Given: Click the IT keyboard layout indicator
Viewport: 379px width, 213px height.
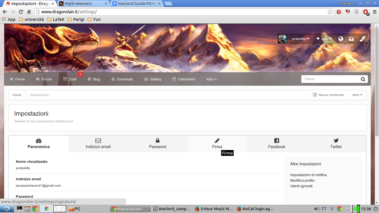Looking at the screenshot, I should tap(324, 209).
